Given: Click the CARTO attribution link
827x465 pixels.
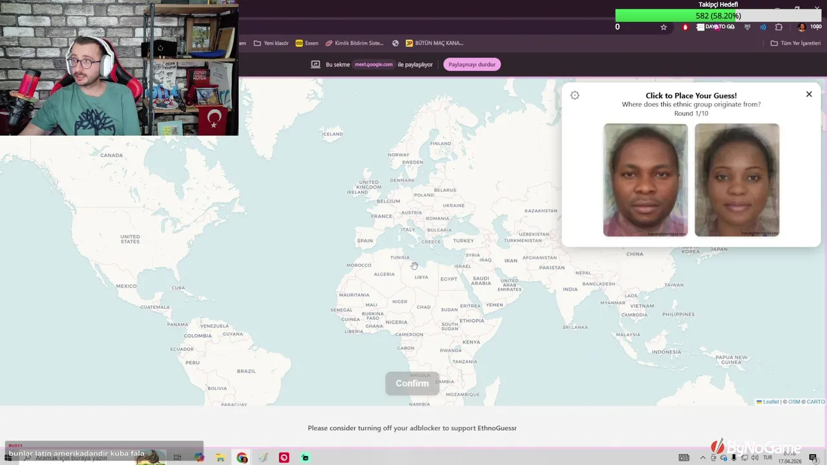Looking at the screenshot, I should (x=815, y=402).
